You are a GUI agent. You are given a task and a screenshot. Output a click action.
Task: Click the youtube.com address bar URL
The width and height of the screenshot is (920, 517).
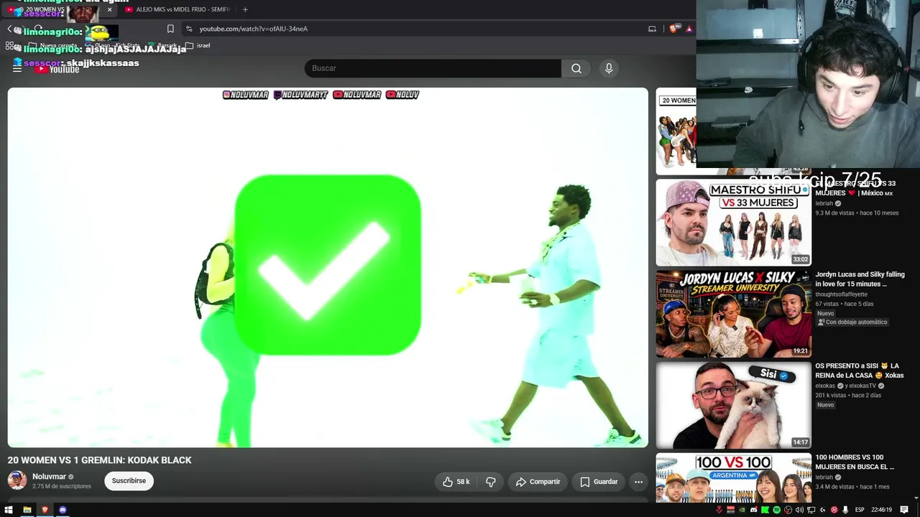253,29
